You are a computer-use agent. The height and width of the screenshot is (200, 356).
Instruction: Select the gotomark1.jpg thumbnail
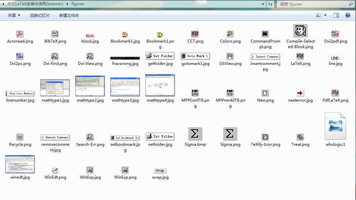(x=195, y=56)
